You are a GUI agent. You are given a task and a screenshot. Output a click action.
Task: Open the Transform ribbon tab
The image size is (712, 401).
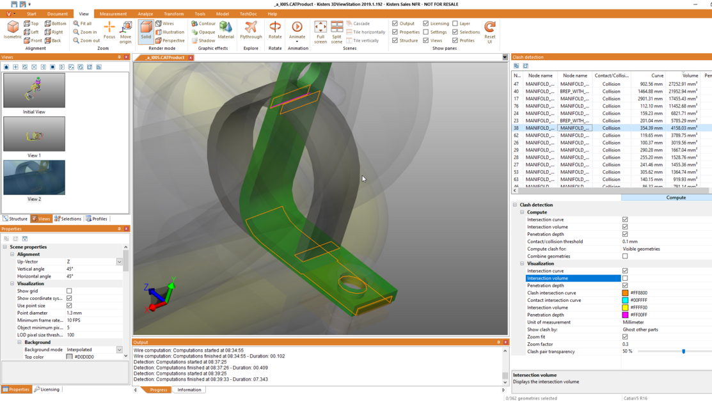coord(174,14)
